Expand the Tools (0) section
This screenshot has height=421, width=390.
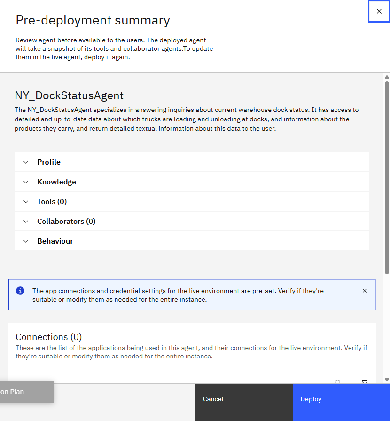192,202
